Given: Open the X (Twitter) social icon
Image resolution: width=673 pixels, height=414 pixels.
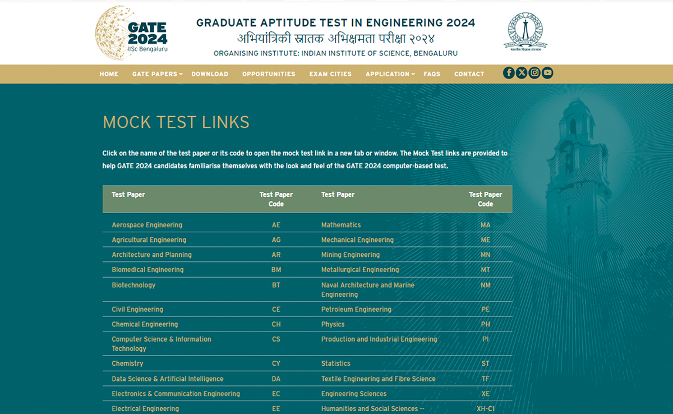Looking at the screenshot, I should (x=522, y=73).
